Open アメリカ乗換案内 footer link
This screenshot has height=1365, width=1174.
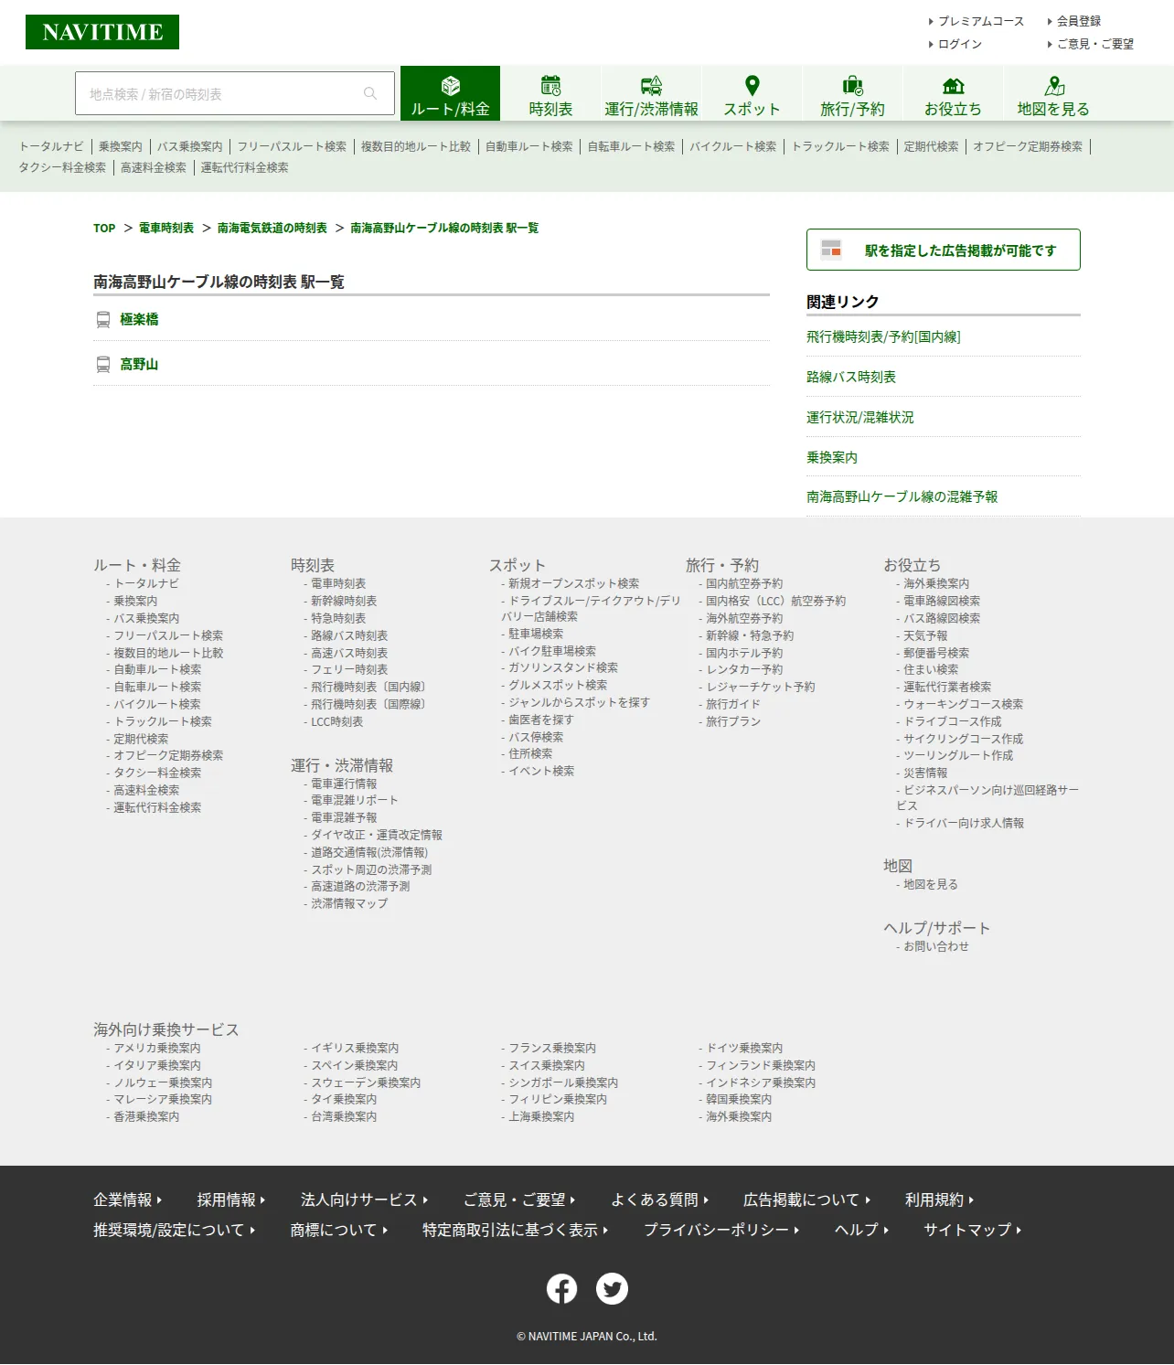tap(157, 1049)
